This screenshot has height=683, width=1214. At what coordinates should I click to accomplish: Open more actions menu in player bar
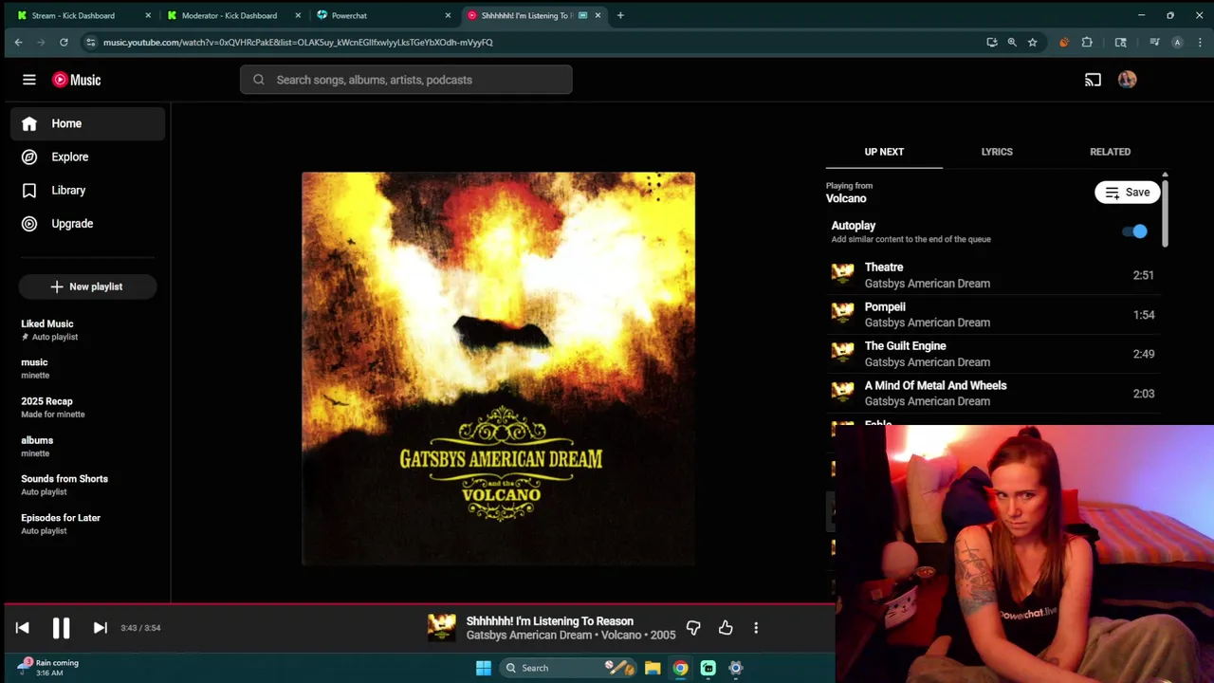(x=756, y=627)
